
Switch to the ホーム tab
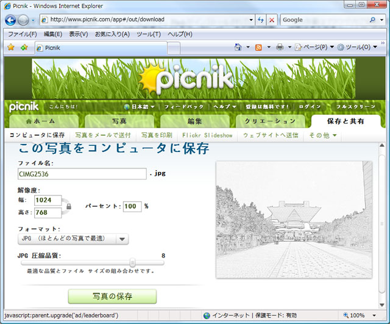(44, 121)
